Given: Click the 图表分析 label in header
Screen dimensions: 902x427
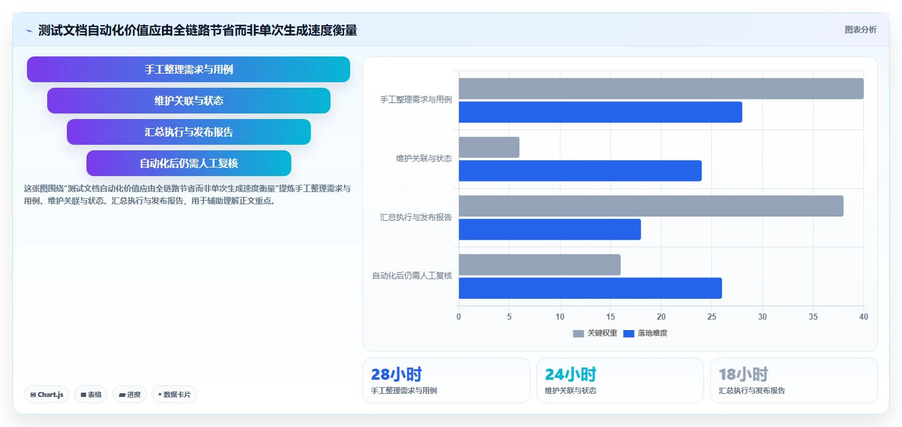Looking at the screenshot, I should [860, 29].
